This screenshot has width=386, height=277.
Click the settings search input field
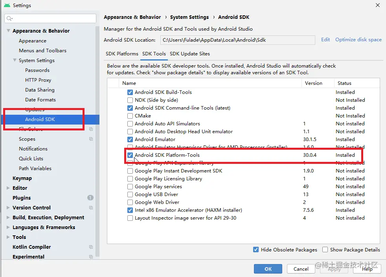click(50, 18)
